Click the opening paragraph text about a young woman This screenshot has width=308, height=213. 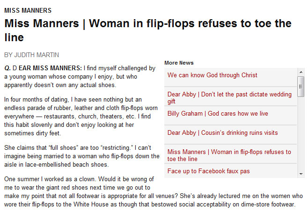(x=80, y=77)
